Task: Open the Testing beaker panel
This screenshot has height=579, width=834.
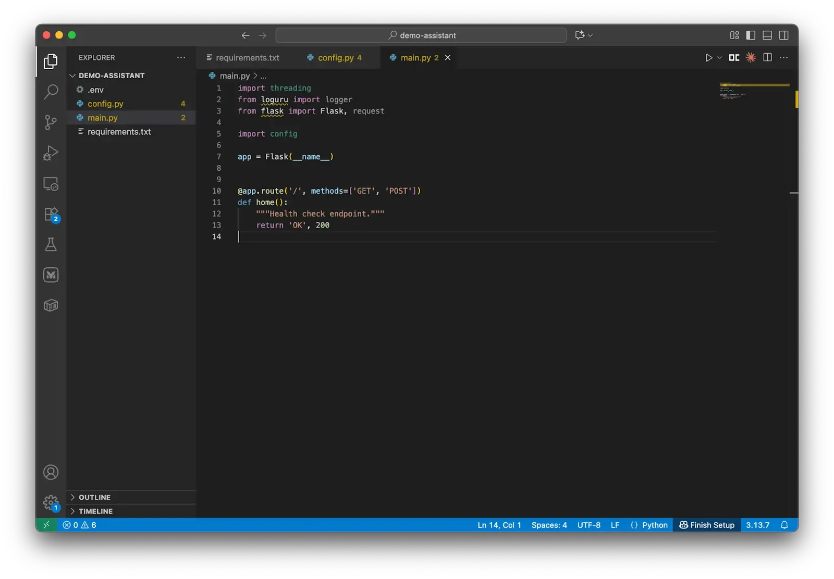Action: (x=51, y=245)
